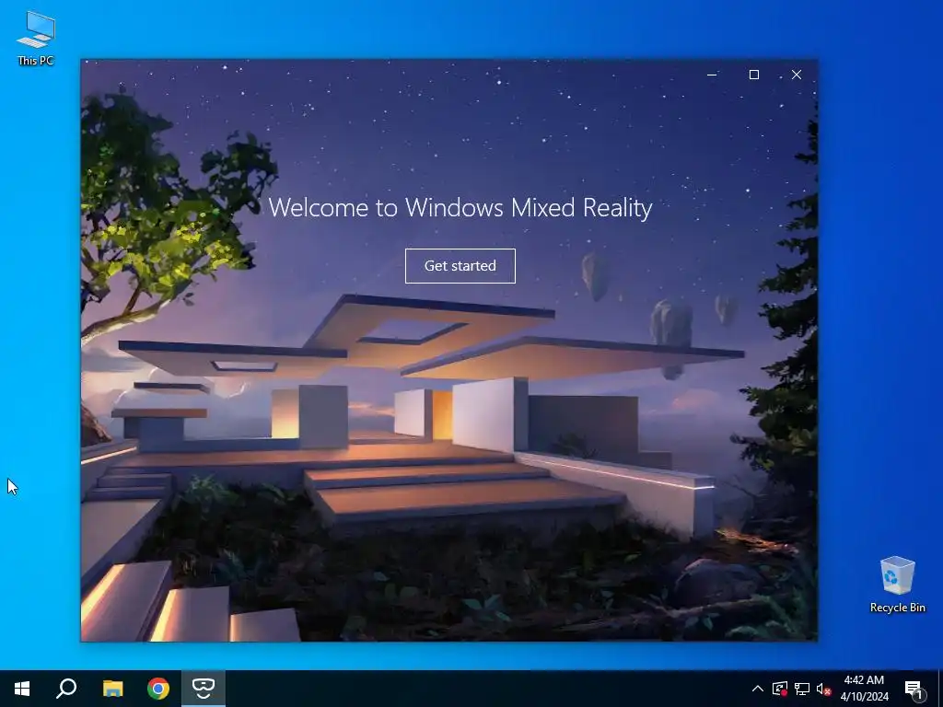Select the Recycle Bin desktop icon
The width and height of the screenshot is (943, 707).
click(897, 585)
